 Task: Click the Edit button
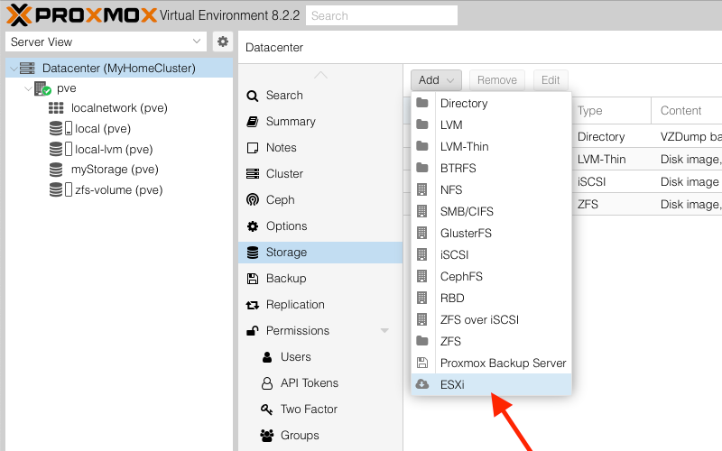coord(551,80)
